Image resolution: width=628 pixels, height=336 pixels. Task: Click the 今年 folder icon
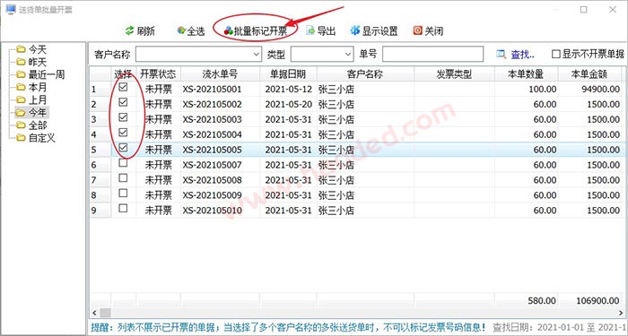click(21, 113)
